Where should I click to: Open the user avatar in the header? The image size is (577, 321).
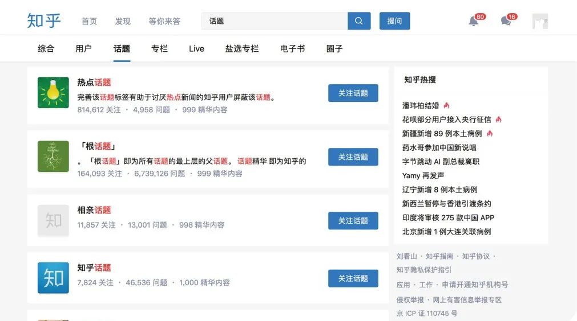540,21
